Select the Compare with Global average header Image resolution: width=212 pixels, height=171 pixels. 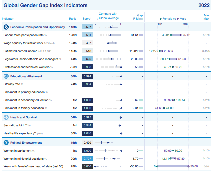109,16
